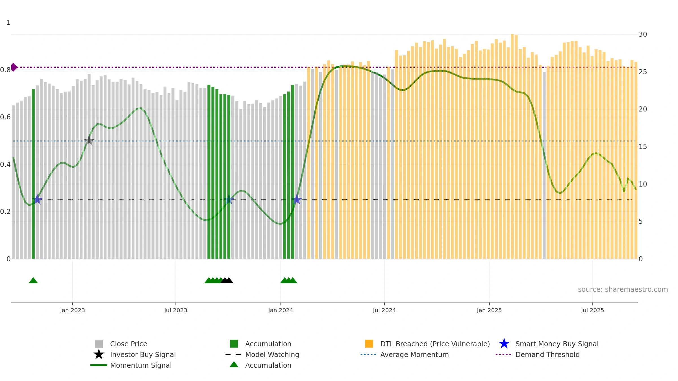
Task: Click the black triangle markers below the chart
Action: coord(227,280)
